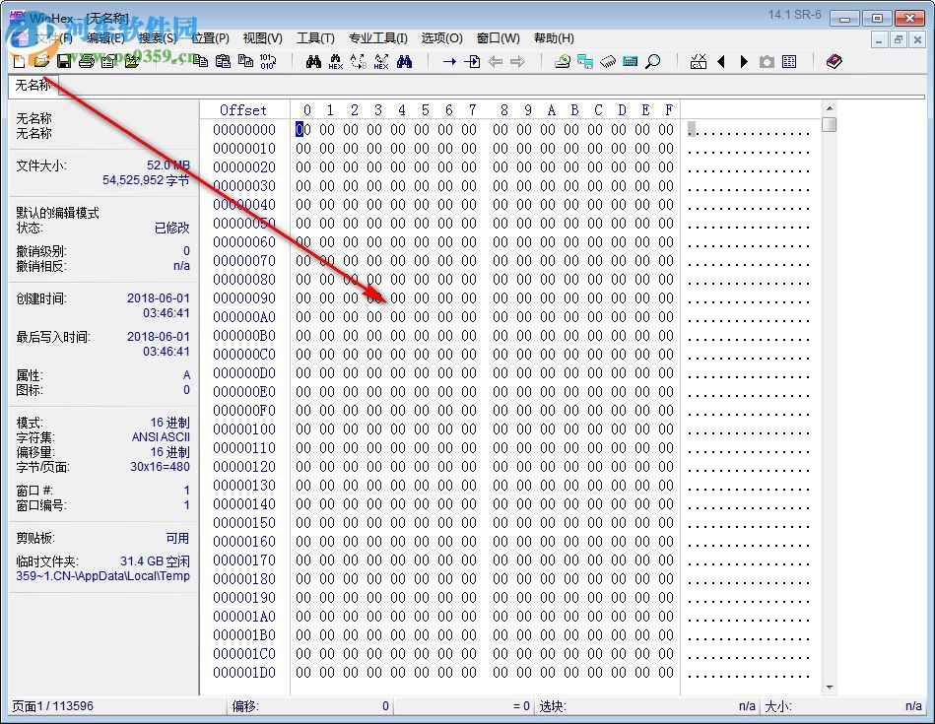The height and width of the screenshot is (724, 935).
Task: Click the Open file folder icon
Action: click(40, 62)
